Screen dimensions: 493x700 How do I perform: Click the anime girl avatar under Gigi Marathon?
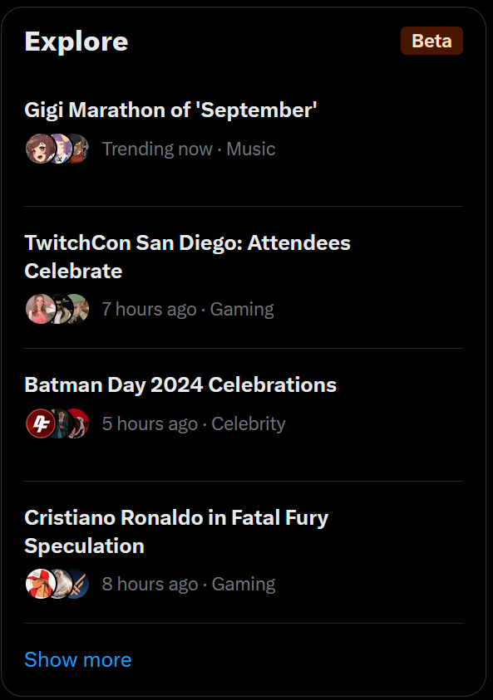(x=41, y=149)
